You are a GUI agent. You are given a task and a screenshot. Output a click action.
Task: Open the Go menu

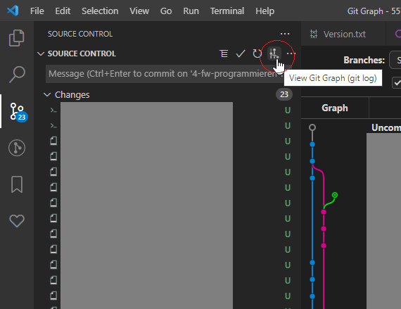pyautogui.click(x=166, y=11)
